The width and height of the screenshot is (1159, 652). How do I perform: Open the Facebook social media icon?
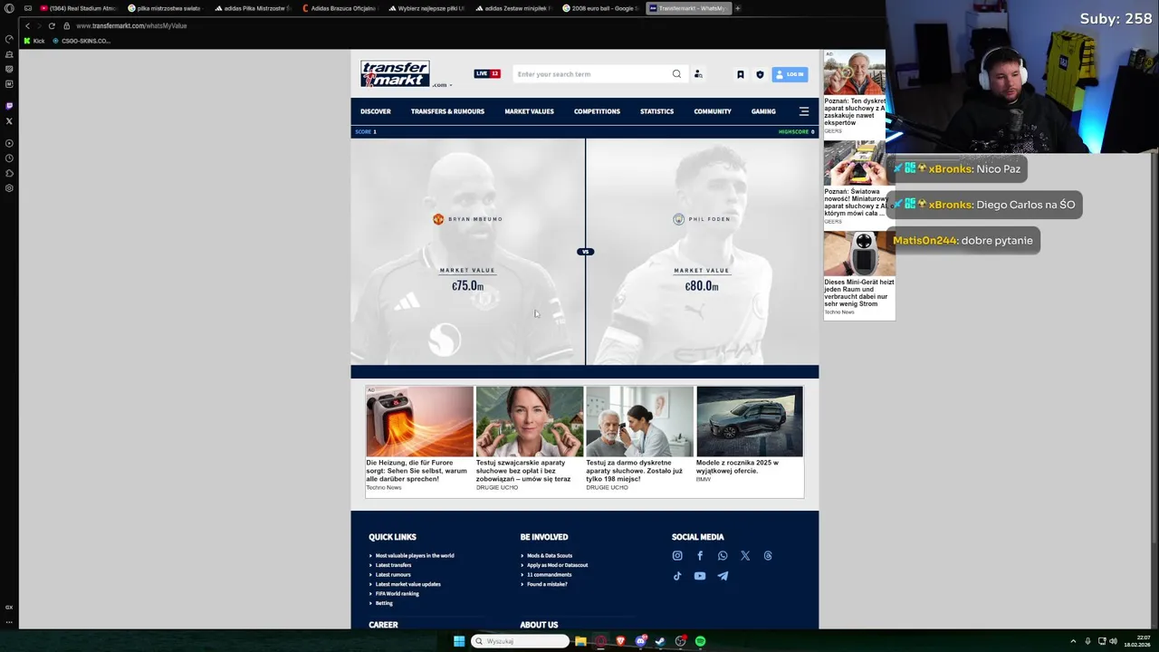[700, 556]
